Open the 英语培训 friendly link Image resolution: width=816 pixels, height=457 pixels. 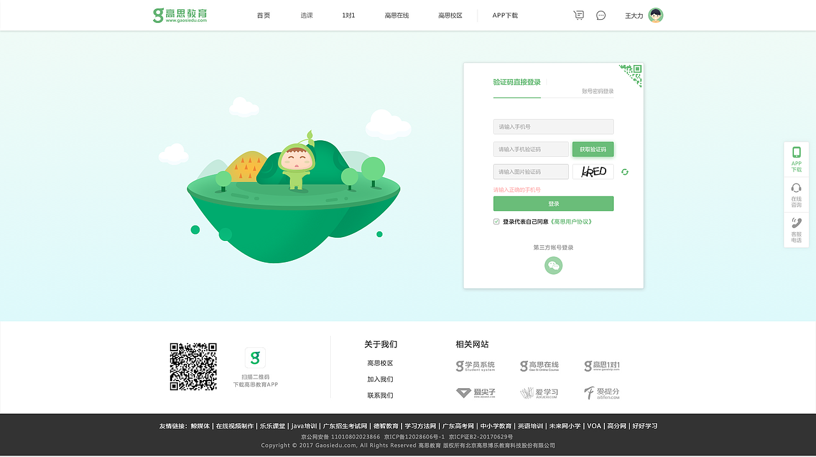click(530, 426)
